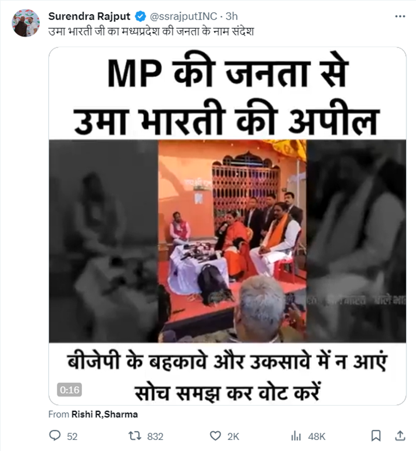The height and width of the screenshot is (451, 416).
Task: Open the three-dot more options menu
Action: click(x=400, y=16)
